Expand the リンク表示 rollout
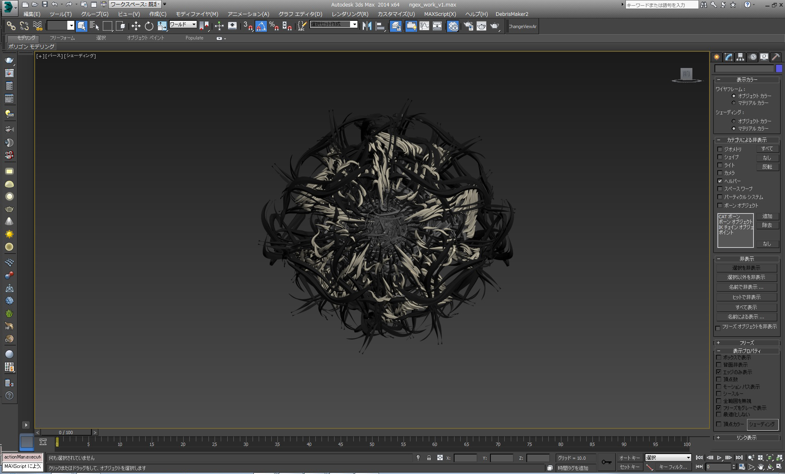785x474 pixels. point(747,438)
